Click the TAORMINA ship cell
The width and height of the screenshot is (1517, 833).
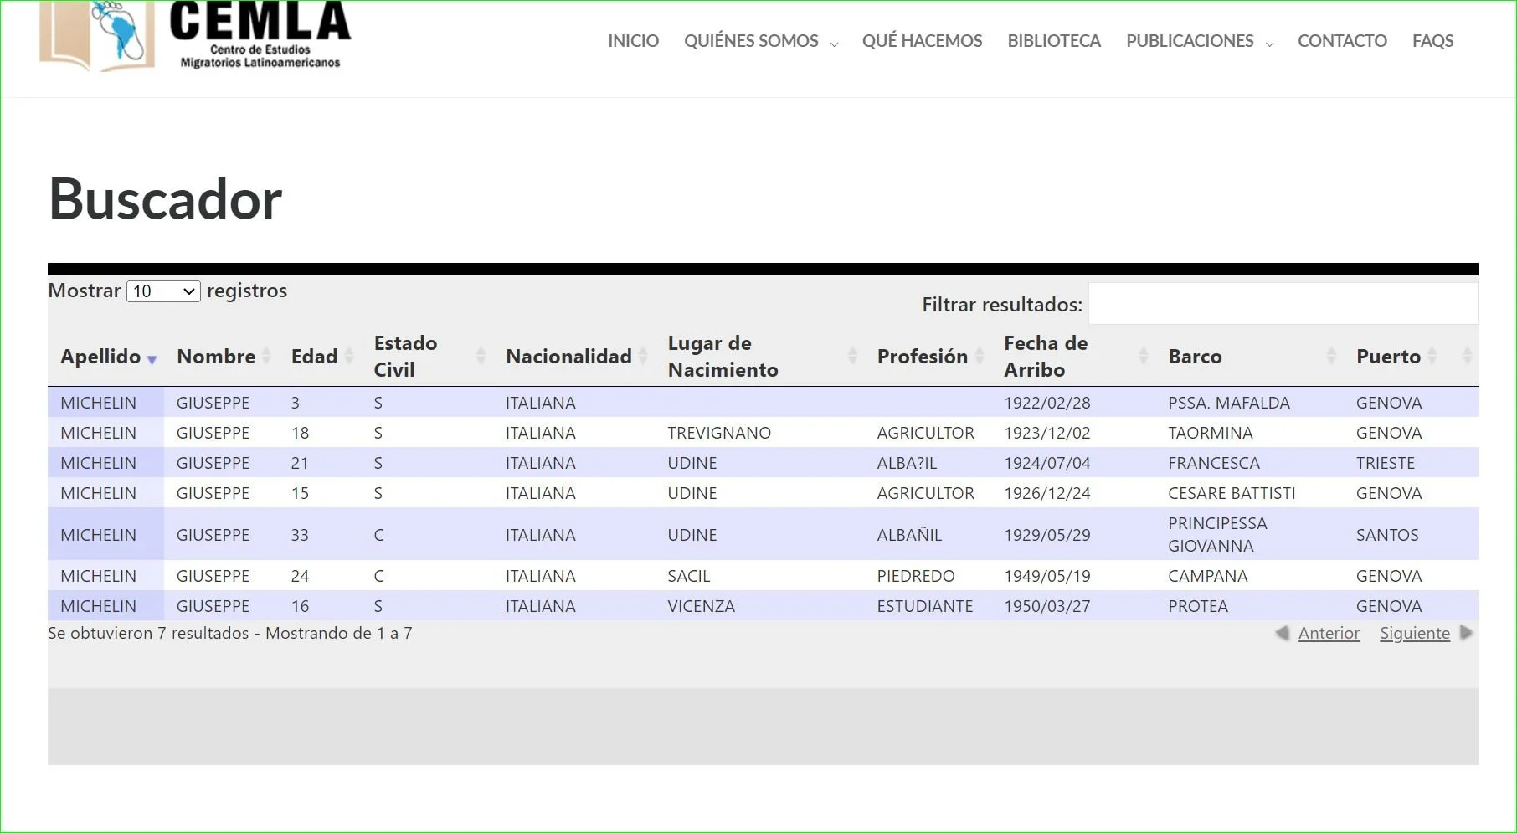(1211, 433)
